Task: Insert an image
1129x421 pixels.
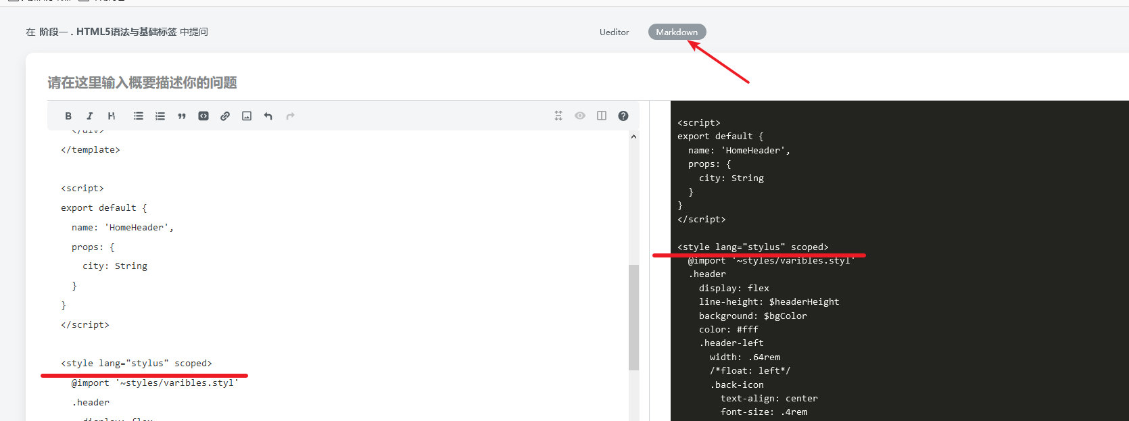Action: pyautogui.click(x=247, y=116)
